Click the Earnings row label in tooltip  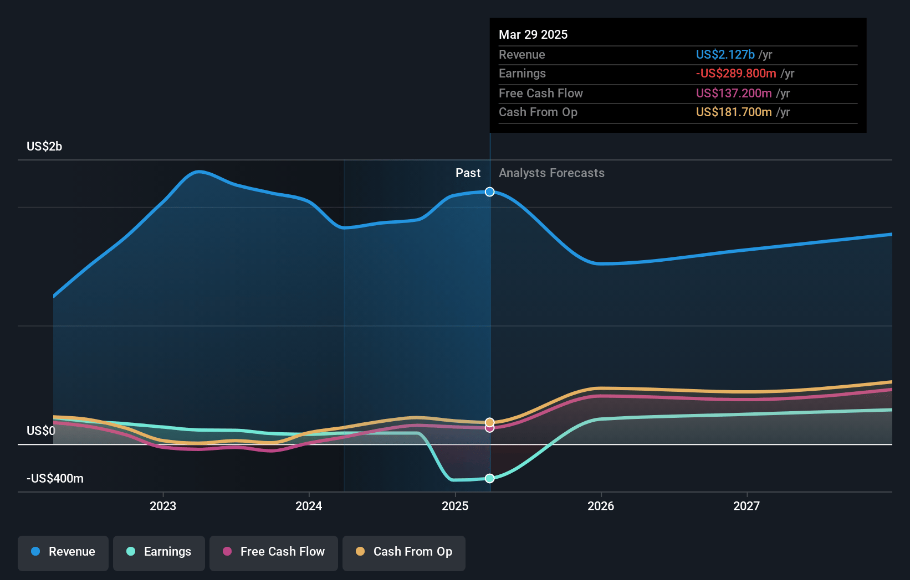click(x=522, y=73)
